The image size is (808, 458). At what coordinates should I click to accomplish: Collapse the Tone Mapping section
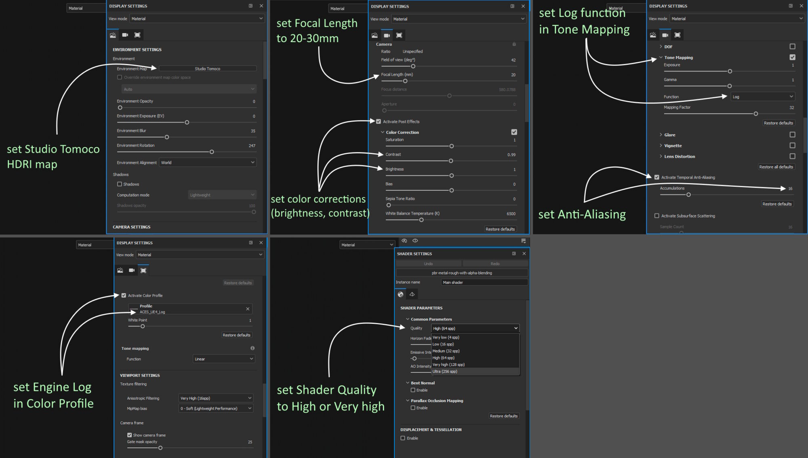click(661, 57)
